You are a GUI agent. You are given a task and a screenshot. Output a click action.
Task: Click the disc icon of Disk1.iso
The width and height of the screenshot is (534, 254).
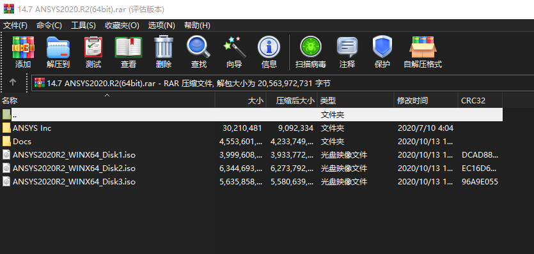(6, 154)
